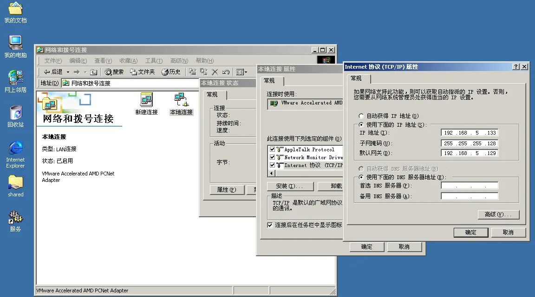The width and height of the screenshot is (535, 297).
Task: Click 属性(P) button in status dialog
Action: 227,190
